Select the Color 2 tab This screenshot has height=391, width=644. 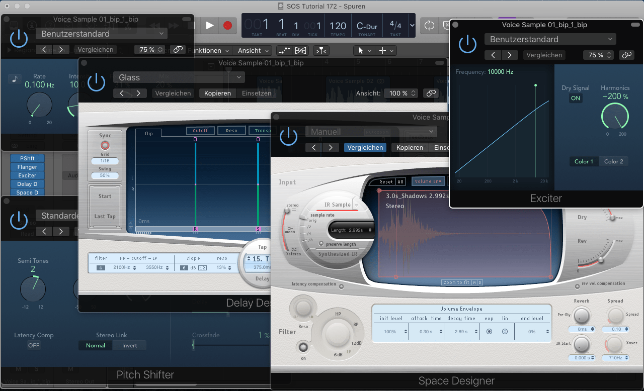point(613,161)
